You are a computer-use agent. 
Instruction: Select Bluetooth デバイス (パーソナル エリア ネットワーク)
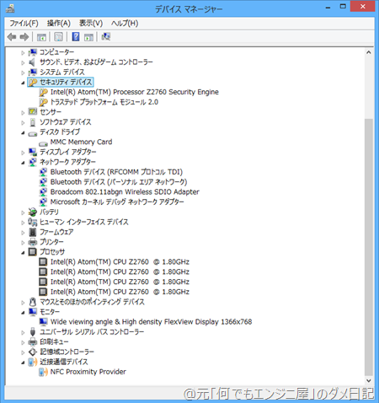(x=119, y=182)
